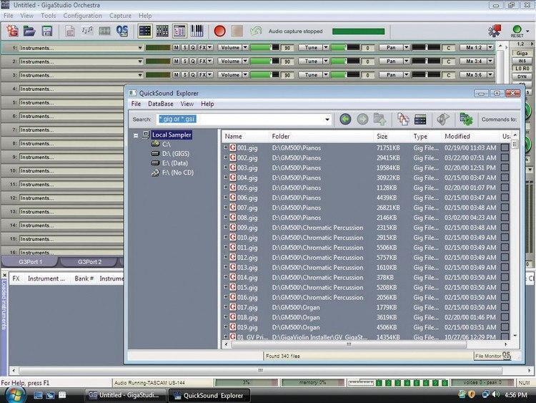
Task: Click the Modified column header
Action: click(457, 136)
